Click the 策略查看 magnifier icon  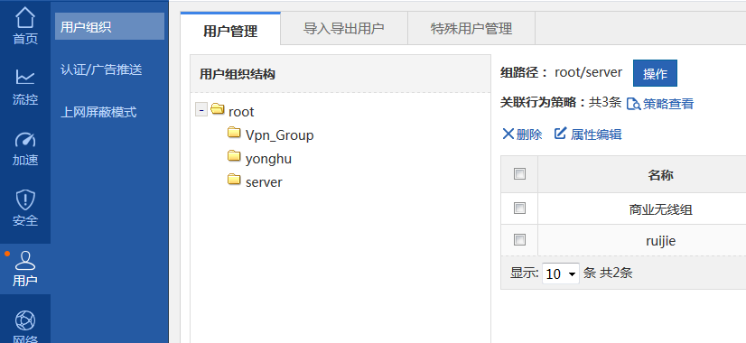tap(633, 104)
